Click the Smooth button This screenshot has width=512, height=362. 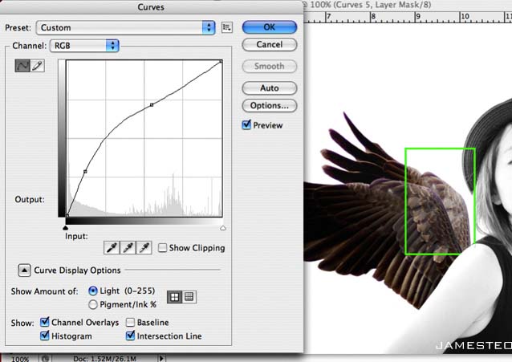(270, 67)
